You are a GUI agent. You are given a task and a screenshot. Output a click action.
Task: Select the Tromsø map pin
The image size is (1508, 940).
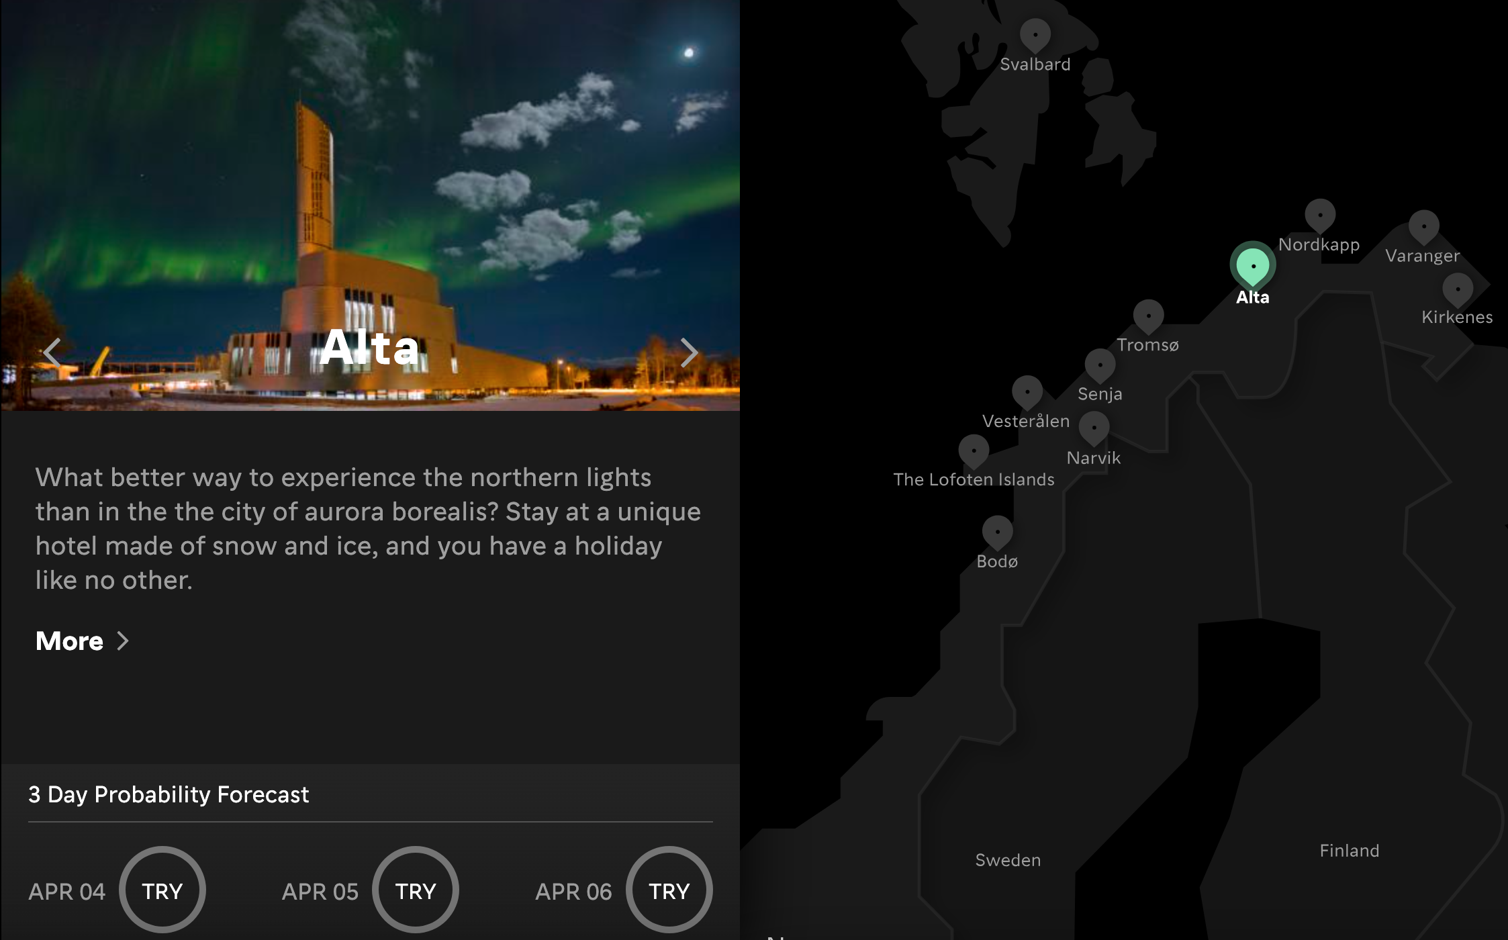pos(1149,316)
